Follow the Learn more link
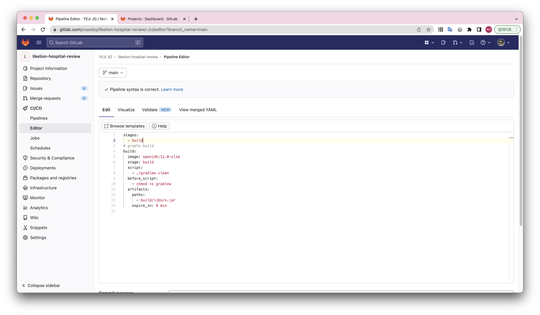Viewport: 540px width, 315px height. (x=172, y=89)
